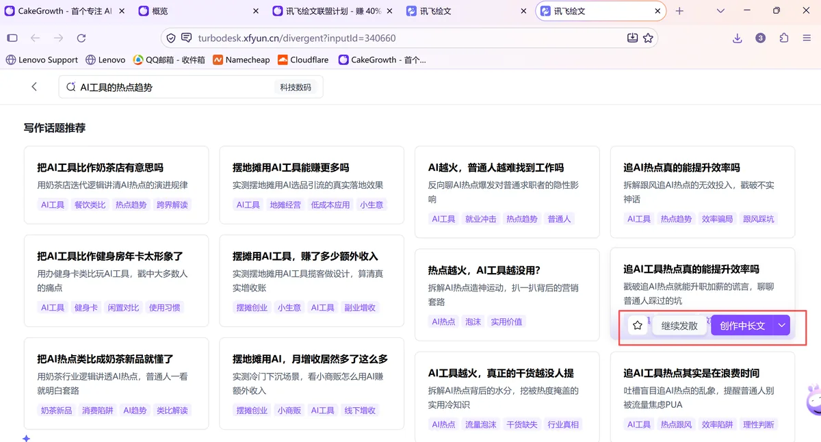821x442 pixels.
Task: Star the 追AI工具热点 topic card
Action: [x=638, y=326]
